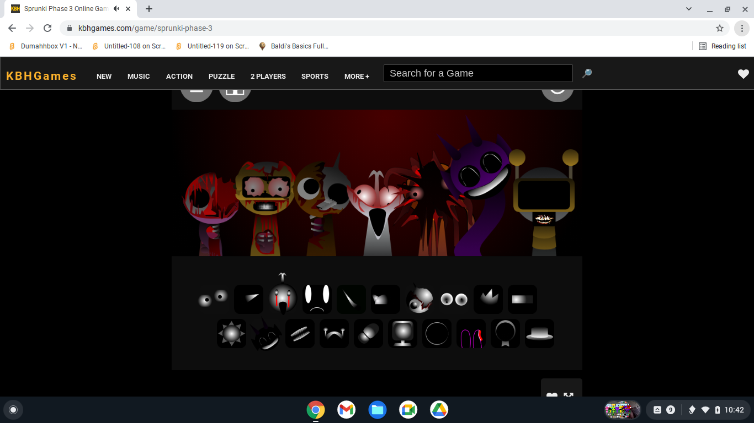Choose the arched antennae sound icon
Screen dimensions: 754x423
click(334, 333)
